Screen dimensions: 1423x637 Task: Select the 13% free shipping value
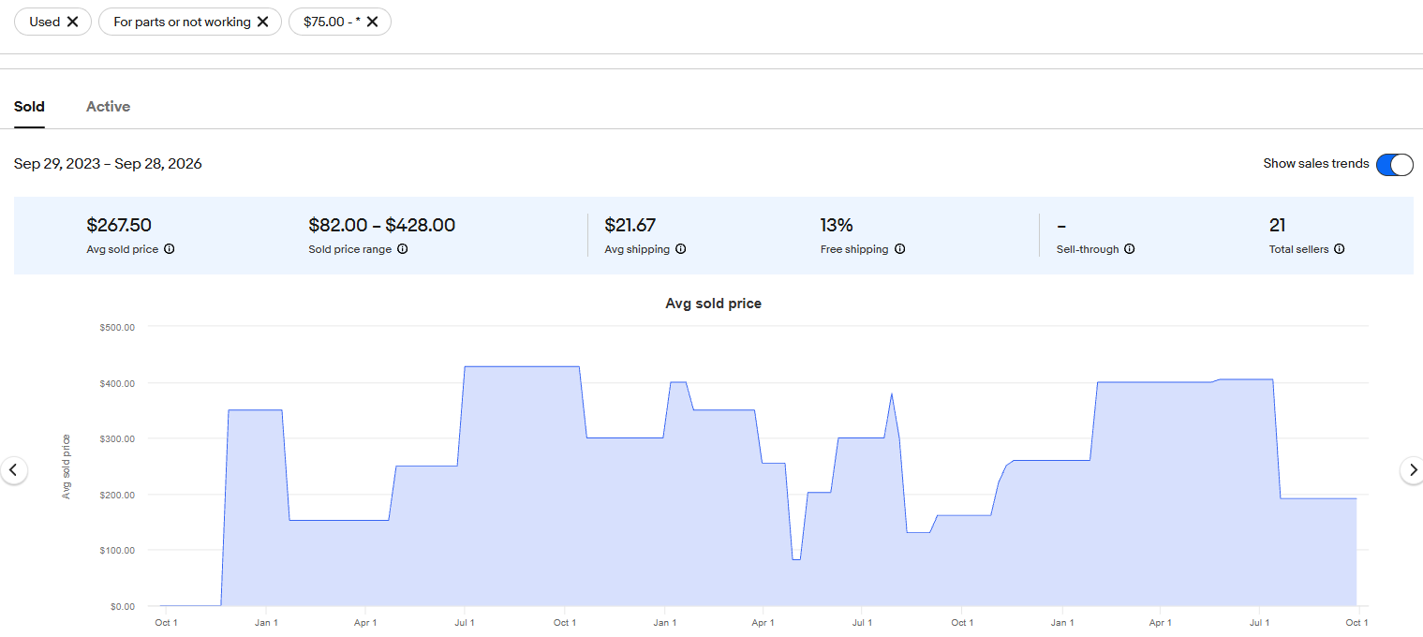tap(837, 225)
